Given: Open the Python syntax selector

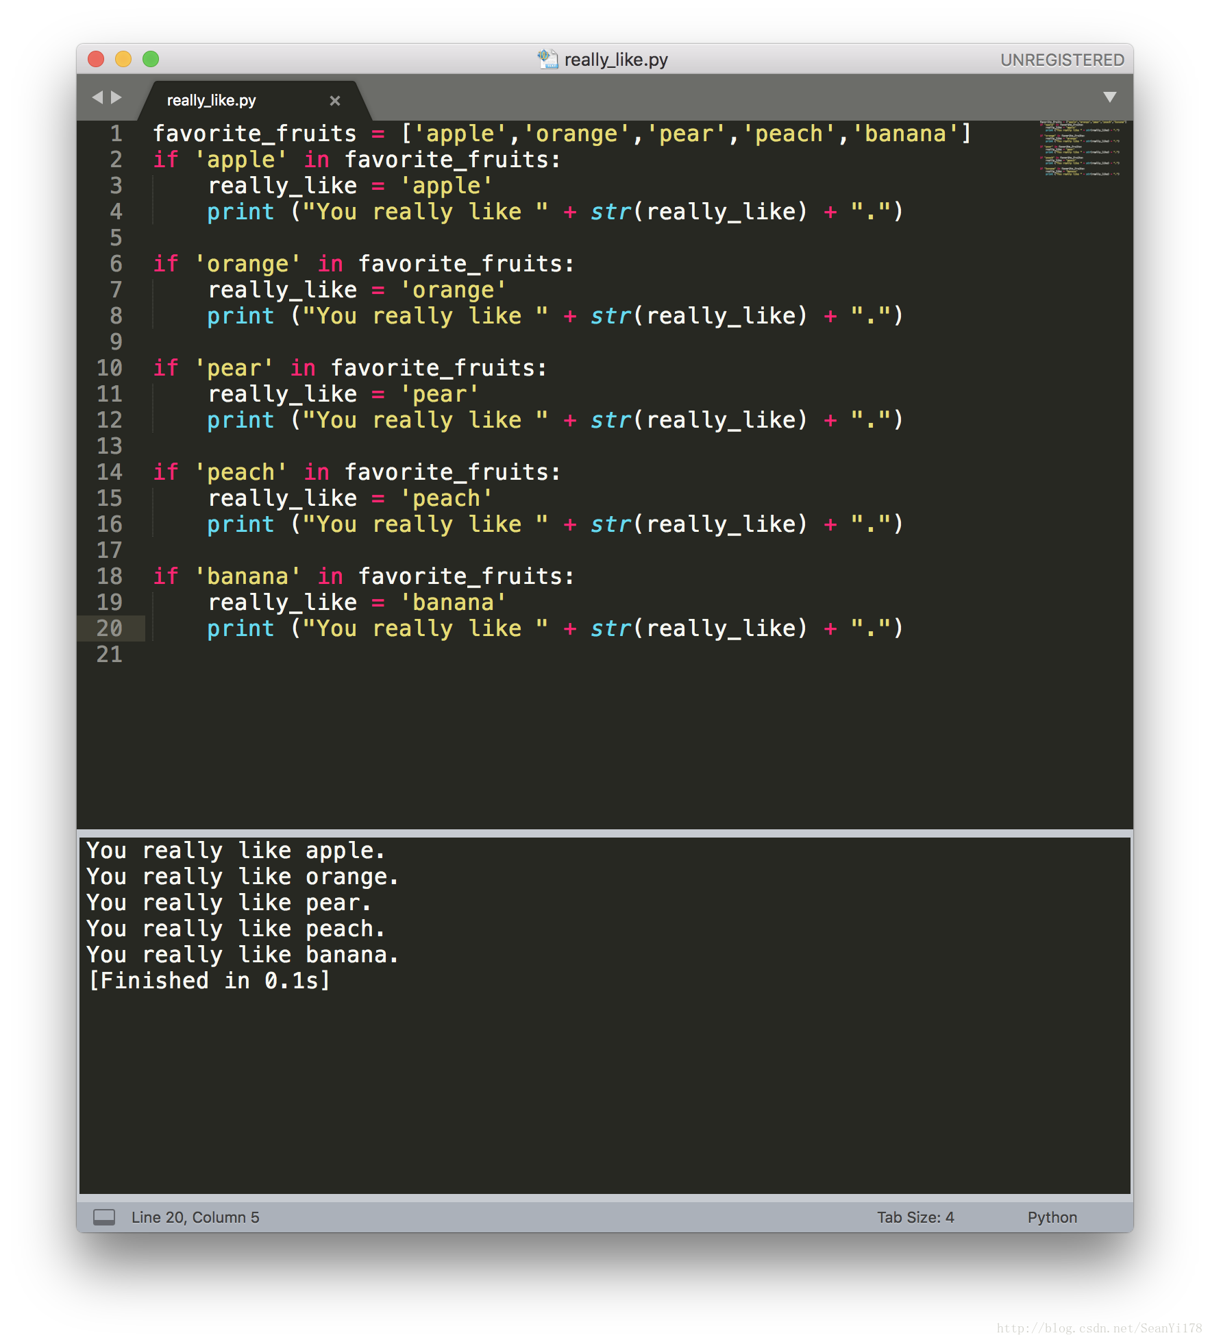Looking at the screenshot, I should click(1052, 1217).
